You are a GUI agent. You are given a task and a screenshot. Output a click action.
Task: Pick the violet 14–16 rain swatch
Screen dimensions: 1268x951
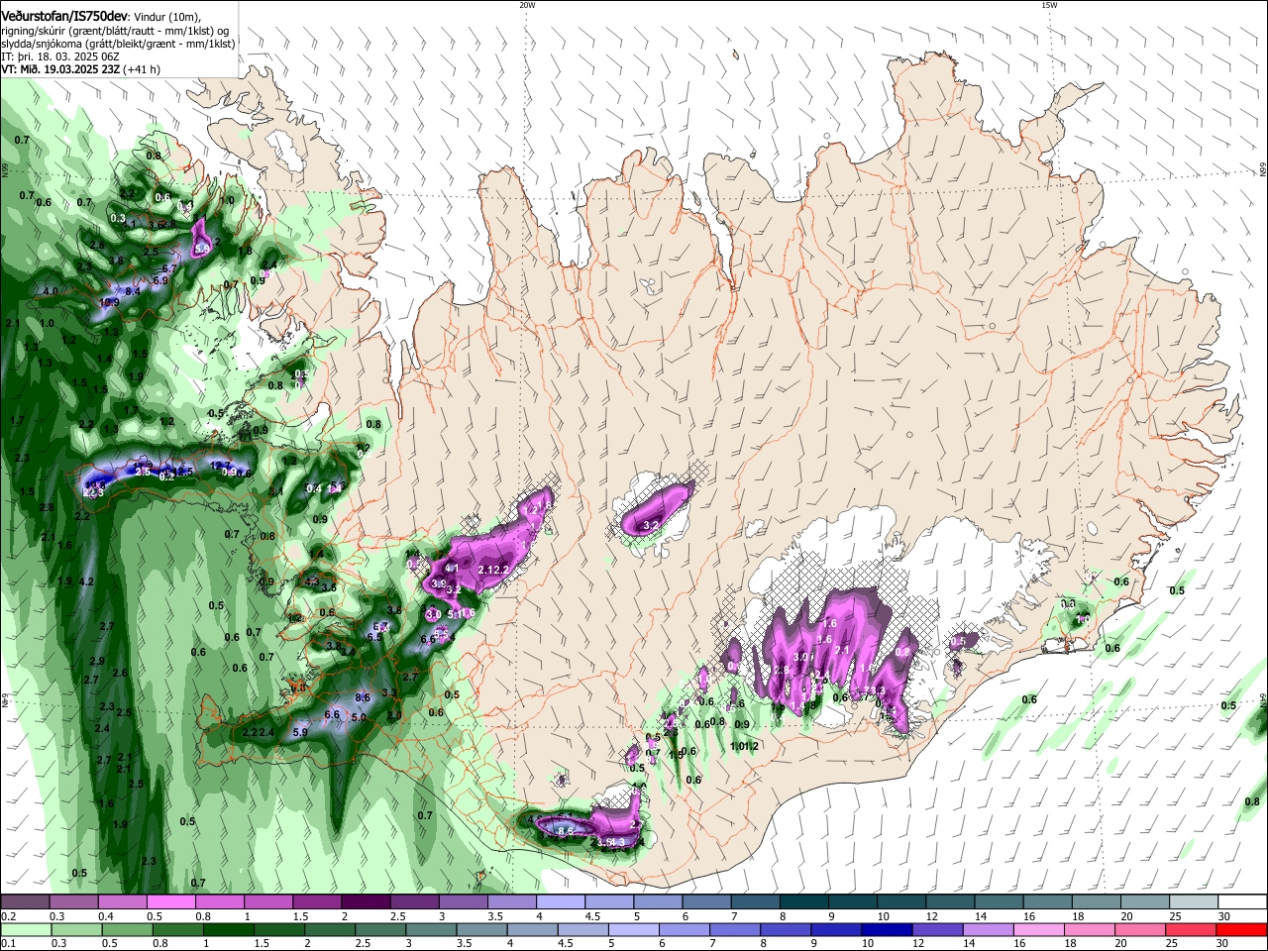pyautogui.click(x=989, y=930)
